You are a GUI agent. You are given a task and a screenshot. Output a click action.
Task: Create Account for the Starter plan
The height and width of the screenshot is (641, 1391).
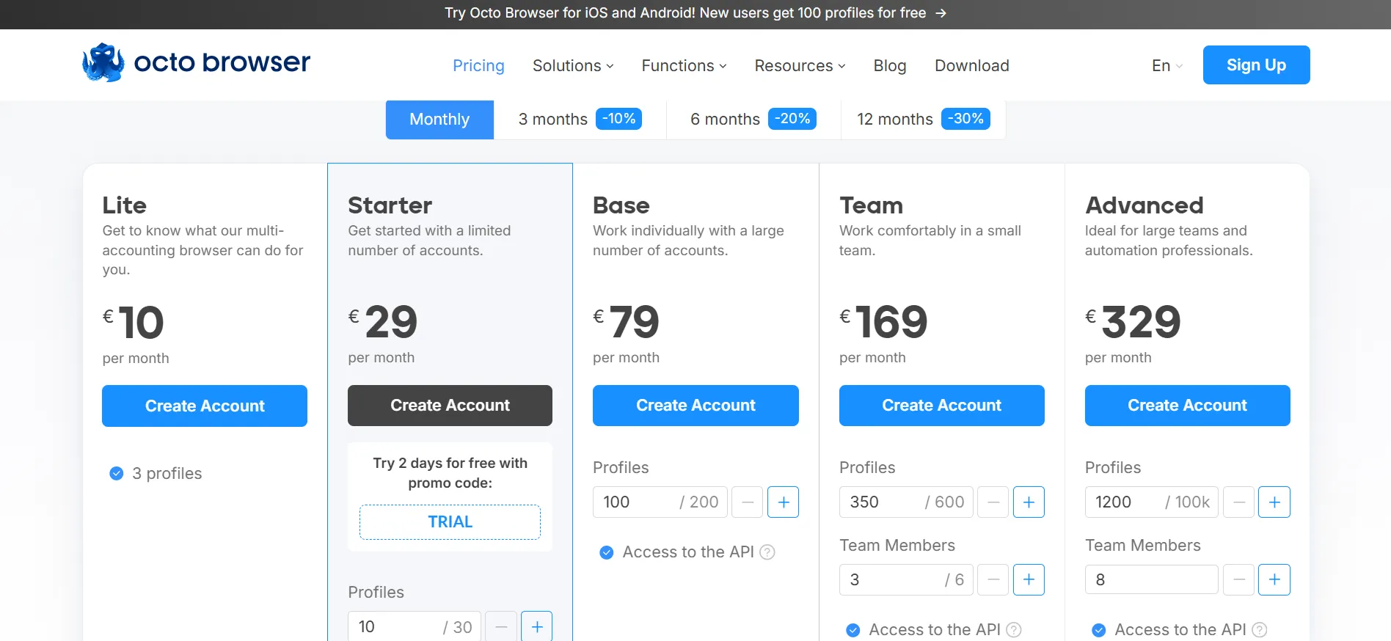pos(450,406)
